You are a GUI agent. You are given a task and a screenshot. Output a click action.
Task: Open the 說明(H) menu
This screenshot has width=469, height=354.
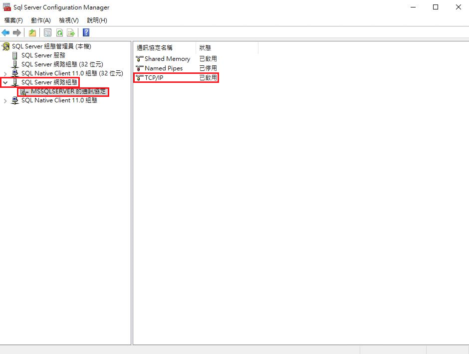coord(97,20)
